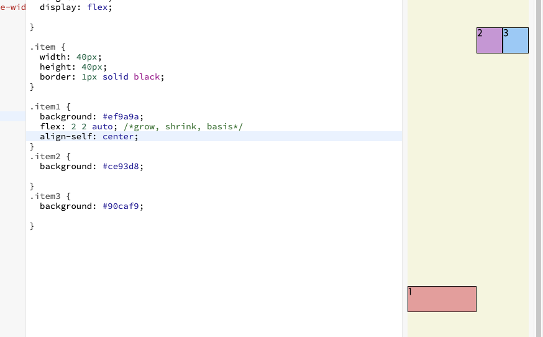
Task: Click the '.item1 {' selector line
Action: [50, 106]
